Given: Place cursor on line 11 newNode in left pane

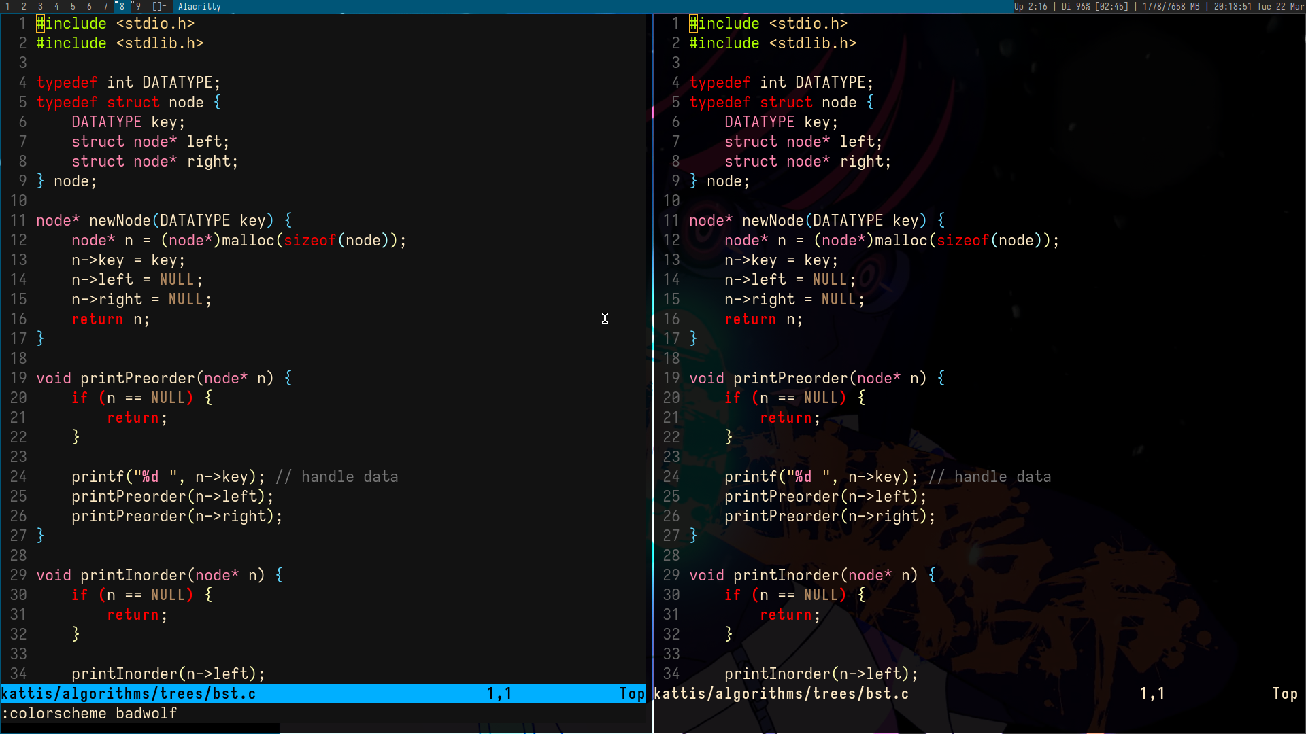Looking at the screenshot, I should pos(120,220).
